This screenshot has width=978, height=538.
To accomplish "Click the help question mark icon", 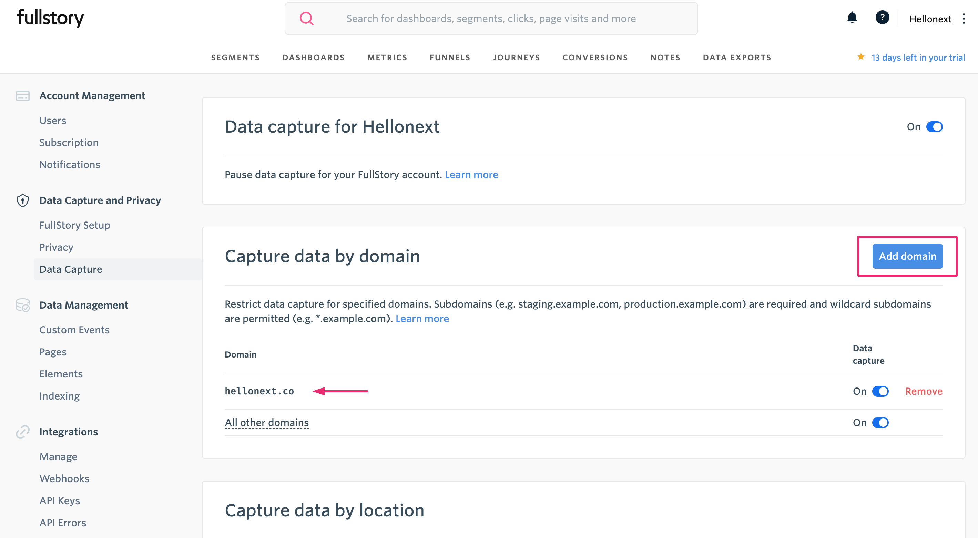I will coord(882,18).
